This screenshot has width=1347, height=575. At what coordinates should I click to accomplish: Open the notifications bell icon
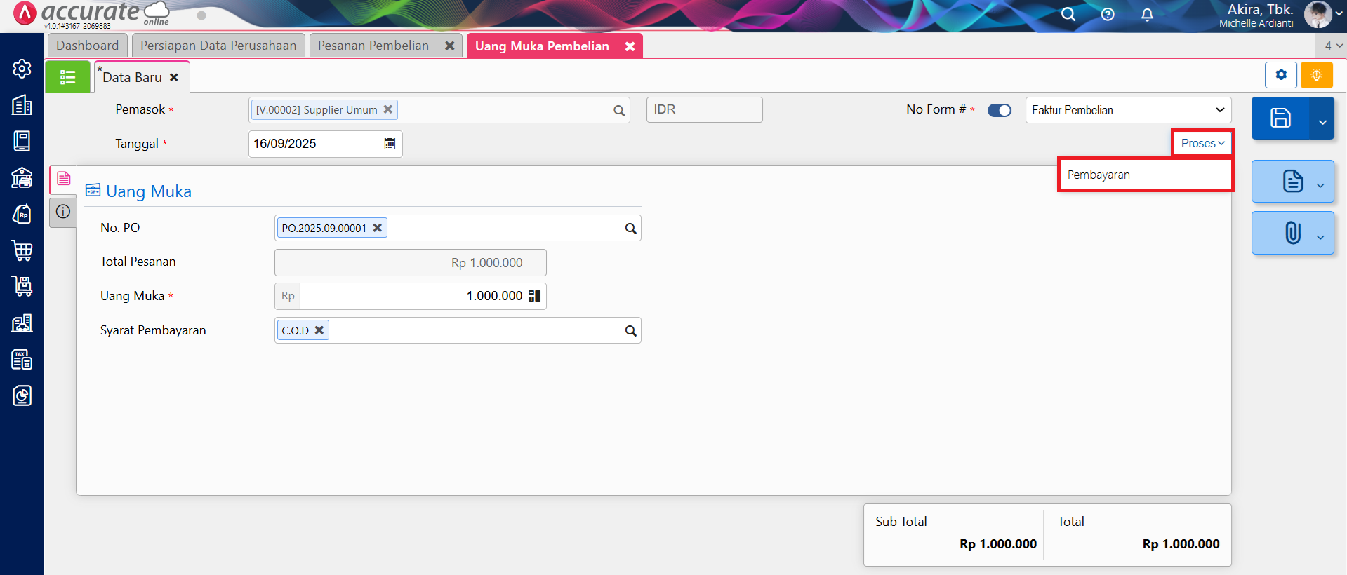[x=1147, y=15]
